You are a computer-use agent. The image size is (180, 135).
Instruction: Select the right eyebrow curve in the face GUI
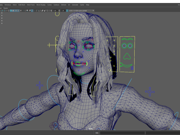click(130, 39)
